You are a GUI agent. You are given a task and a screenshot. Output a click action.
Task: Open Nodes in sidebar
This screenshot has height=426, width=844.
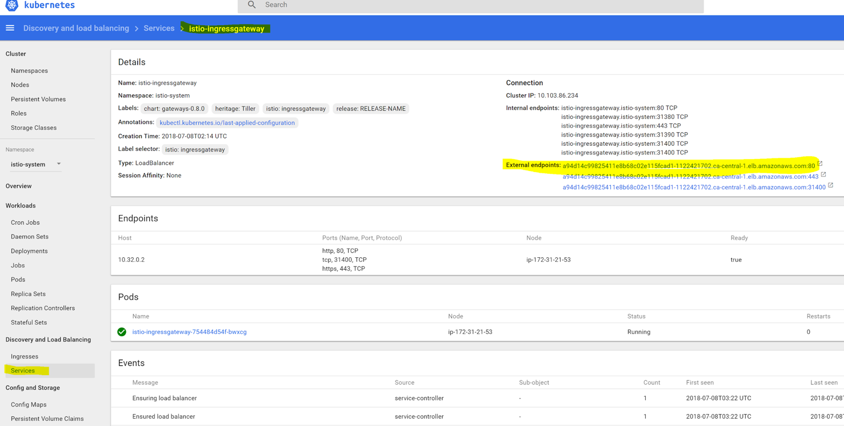pos(20,85)
